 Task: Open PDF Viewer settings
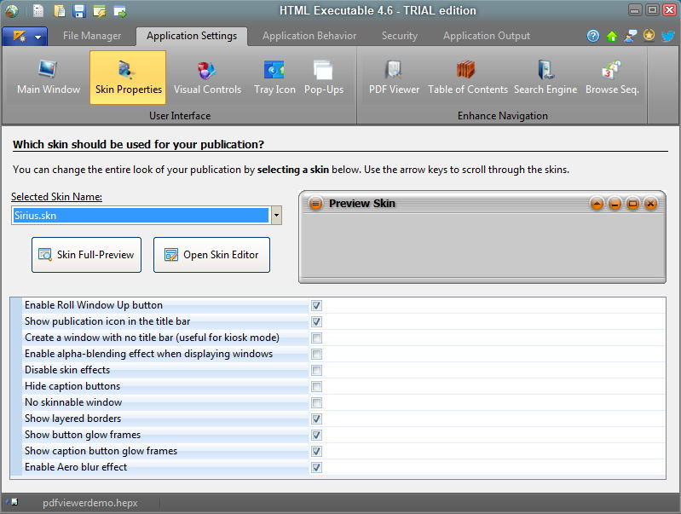point(394,78)
